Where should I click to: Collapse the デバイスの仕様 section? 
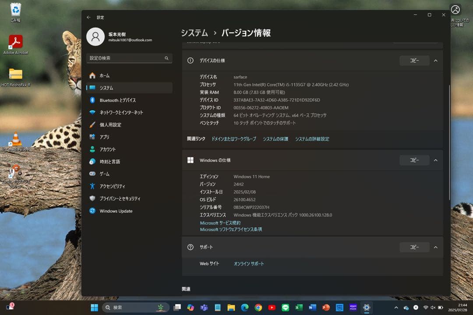click(436, 60)
